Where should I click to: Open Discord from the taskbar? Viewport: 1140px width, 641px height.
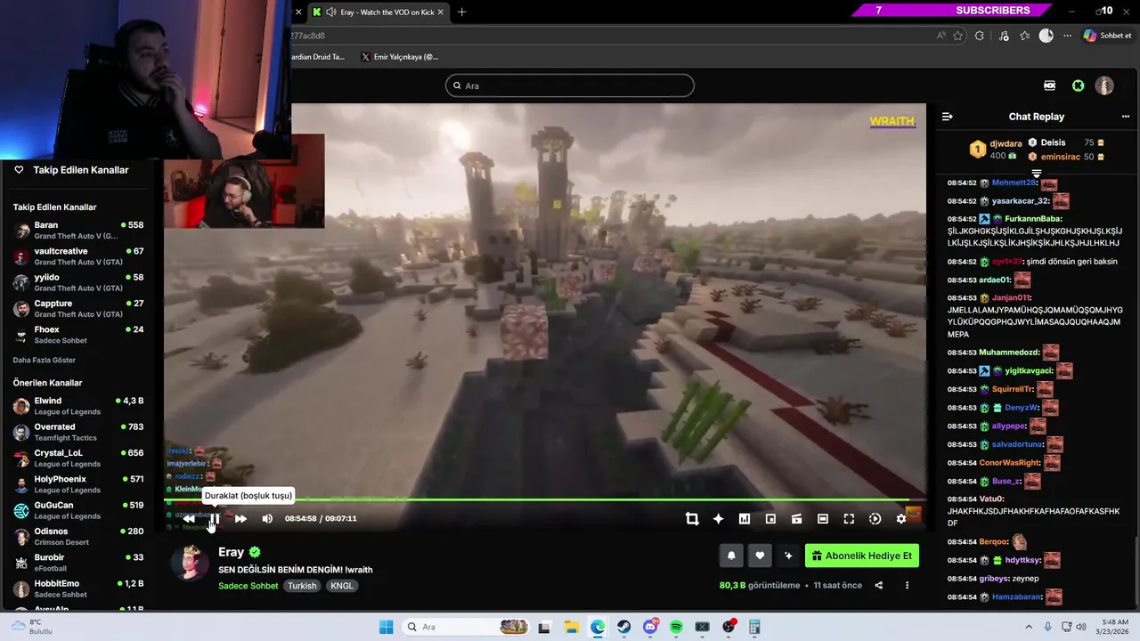coord(650,627)
